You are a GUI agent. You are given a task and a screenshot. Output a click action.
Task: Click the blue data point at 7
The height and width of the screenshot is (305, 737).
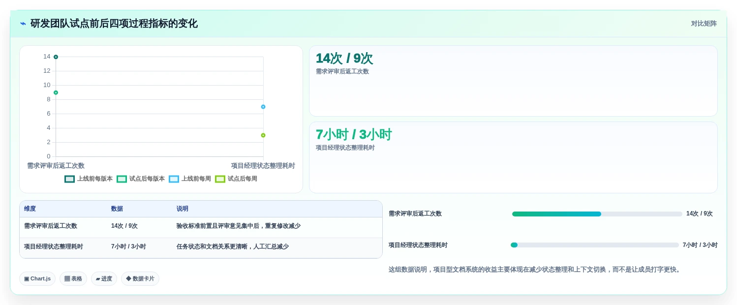pos(263,107)
